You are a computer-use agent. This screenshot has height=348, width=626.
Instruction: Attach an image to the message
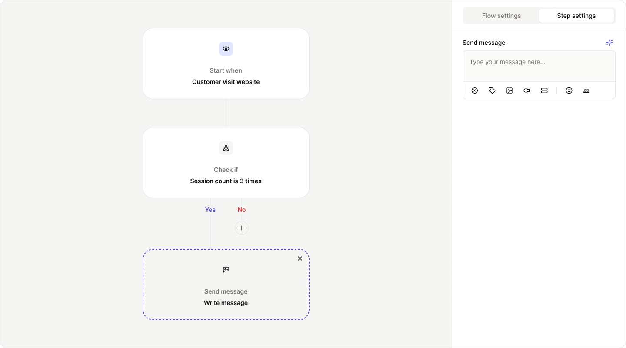[509, 90]
